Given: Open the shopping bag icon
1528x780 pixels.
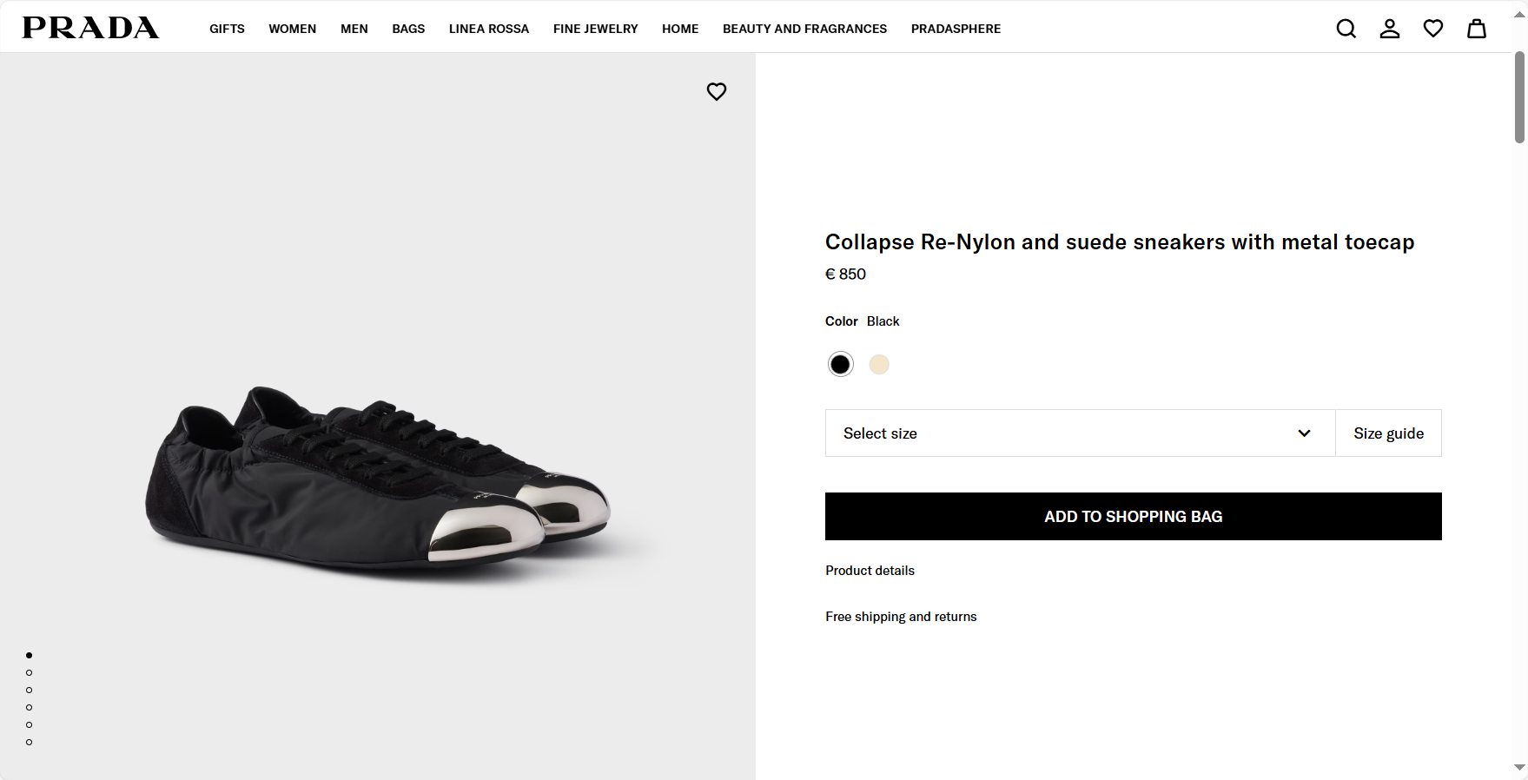Looking at the screenshot, I should click(x=1476, y=29).
